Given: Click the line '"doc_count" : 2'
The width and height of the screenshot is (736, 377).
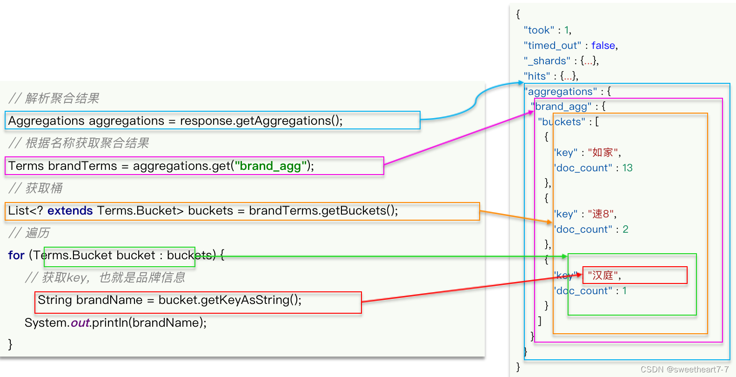Looking at the screenshot, I should (x=591, y=229).
